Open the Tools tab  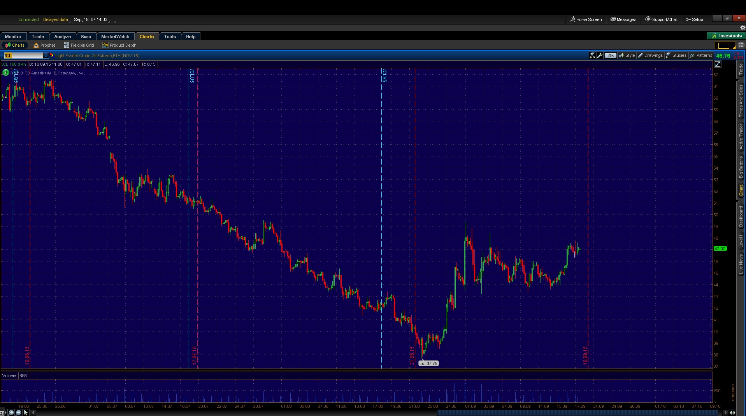(170, 37)
